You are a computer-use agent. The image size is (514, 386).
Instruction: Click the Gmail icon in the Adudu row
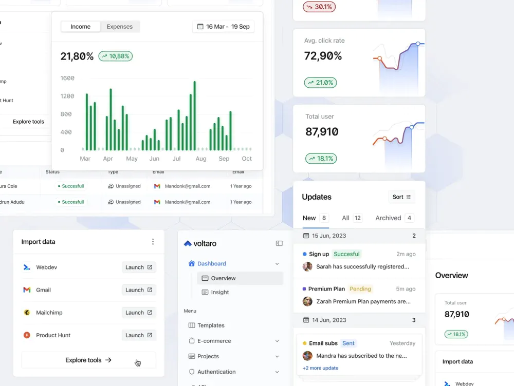[157, 202]
